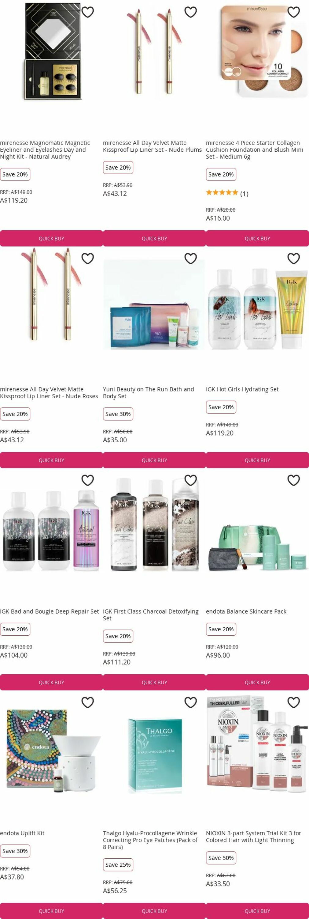The height and width of the screenshot is (919, 309).
Task: Quick Buy endota Balance Skincare Pack
Action: pyautogui.click(x=257, y=682)
